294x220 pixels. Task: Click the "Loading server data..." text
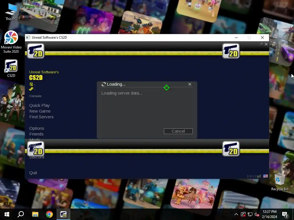[122, 93]
